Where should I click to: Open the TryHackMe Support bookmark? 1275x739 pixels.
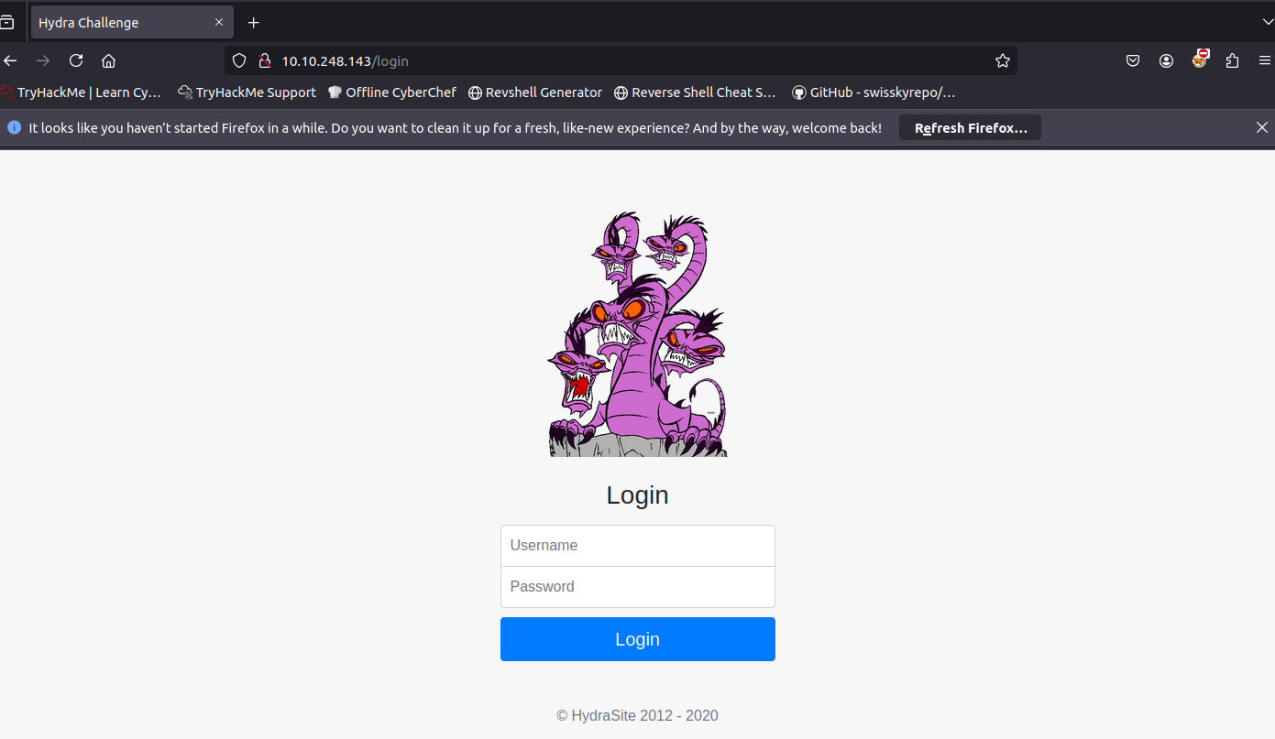pyautogui.click(x=247, y=92)
